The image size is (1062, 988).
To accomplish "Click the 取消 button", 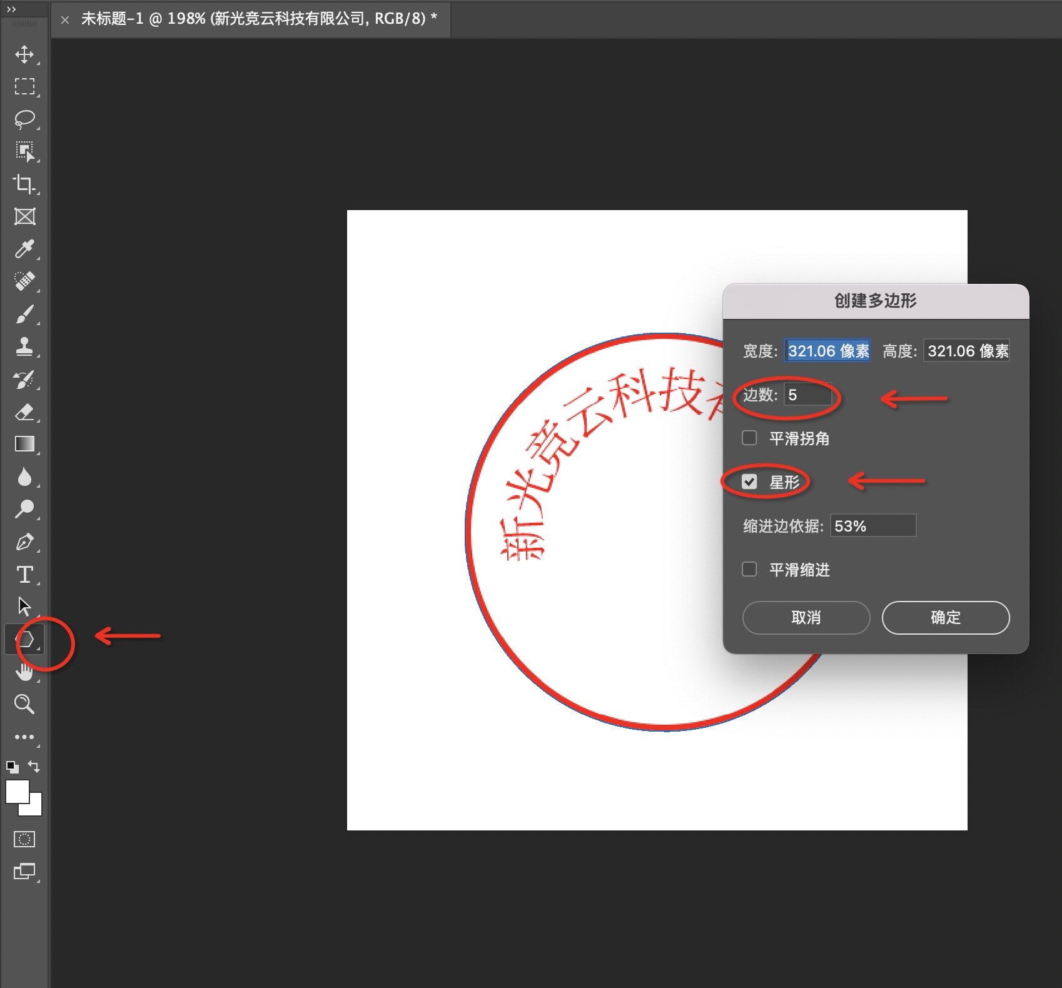I will tap(806, 618).
